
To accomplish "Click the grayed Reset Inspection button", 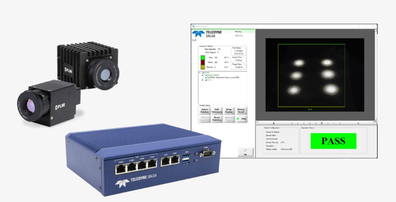I will 205,119.
